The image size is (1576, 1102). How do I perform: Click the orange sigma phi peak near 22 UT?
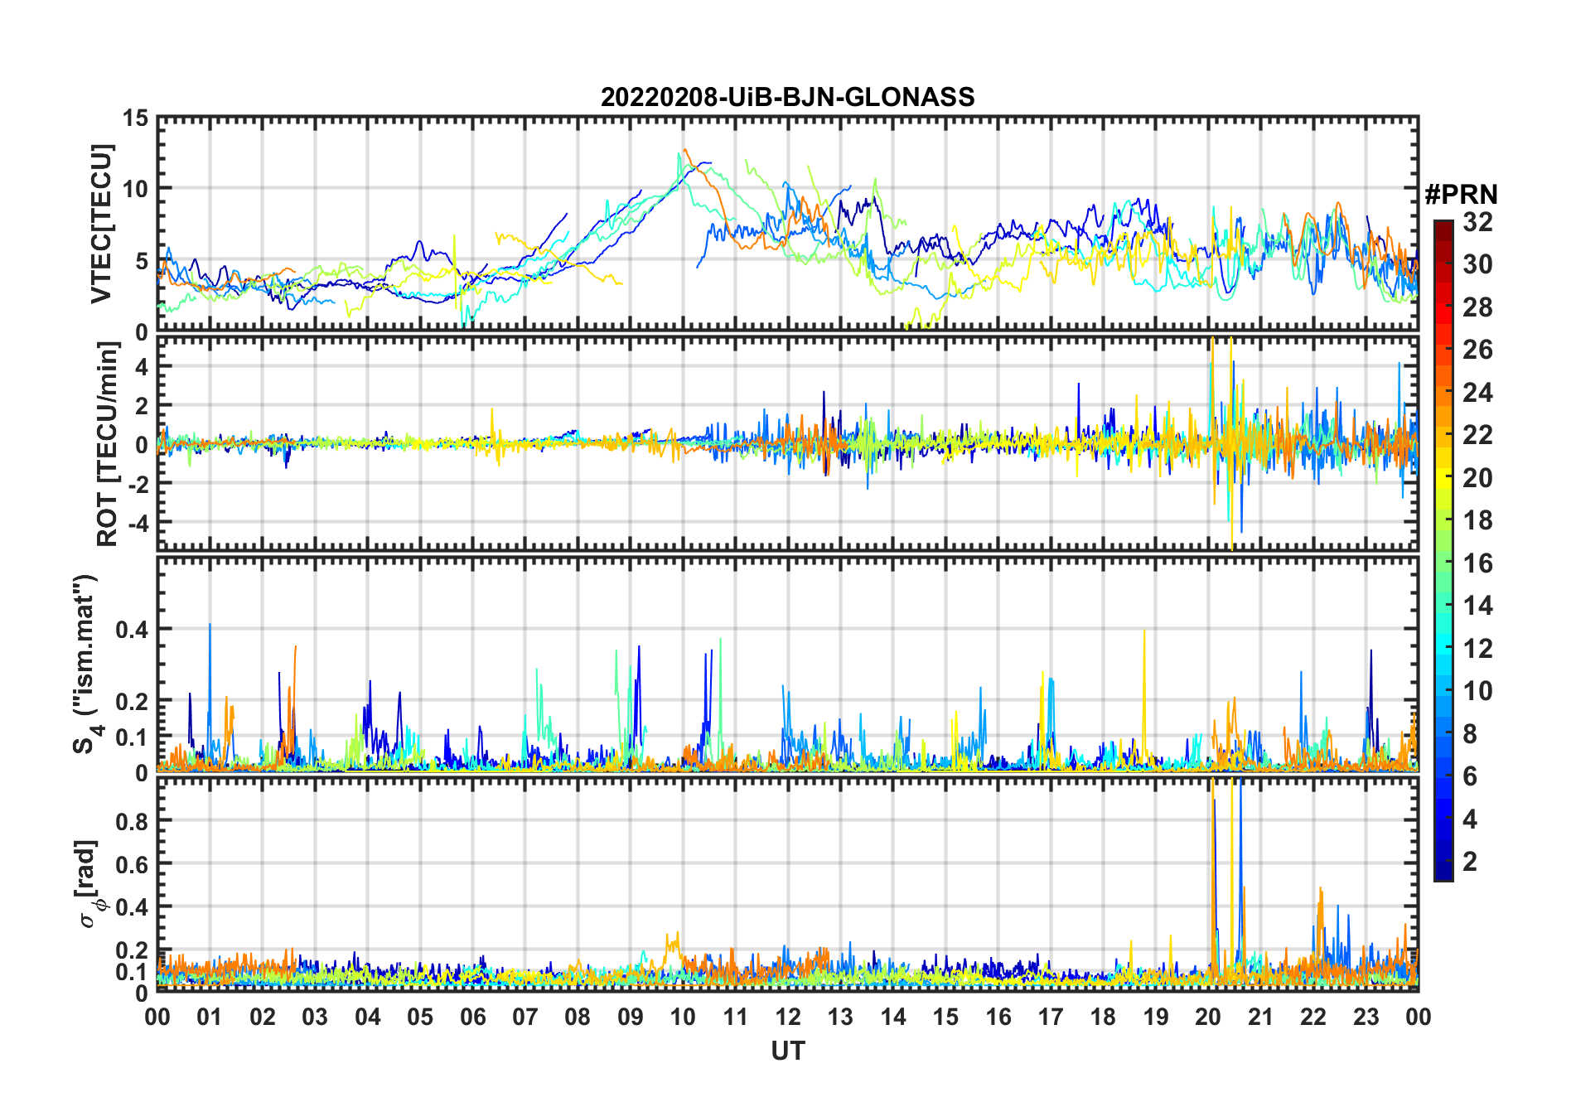point(1320,892)
